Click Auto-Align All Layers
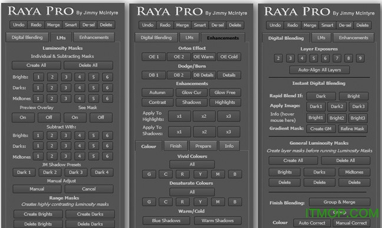This screenshot has height=228, width=382. click(x=319, y=70)
